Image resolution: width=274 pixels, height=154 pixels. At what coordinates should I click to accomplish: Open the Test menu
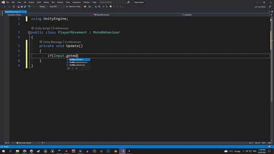53,2
